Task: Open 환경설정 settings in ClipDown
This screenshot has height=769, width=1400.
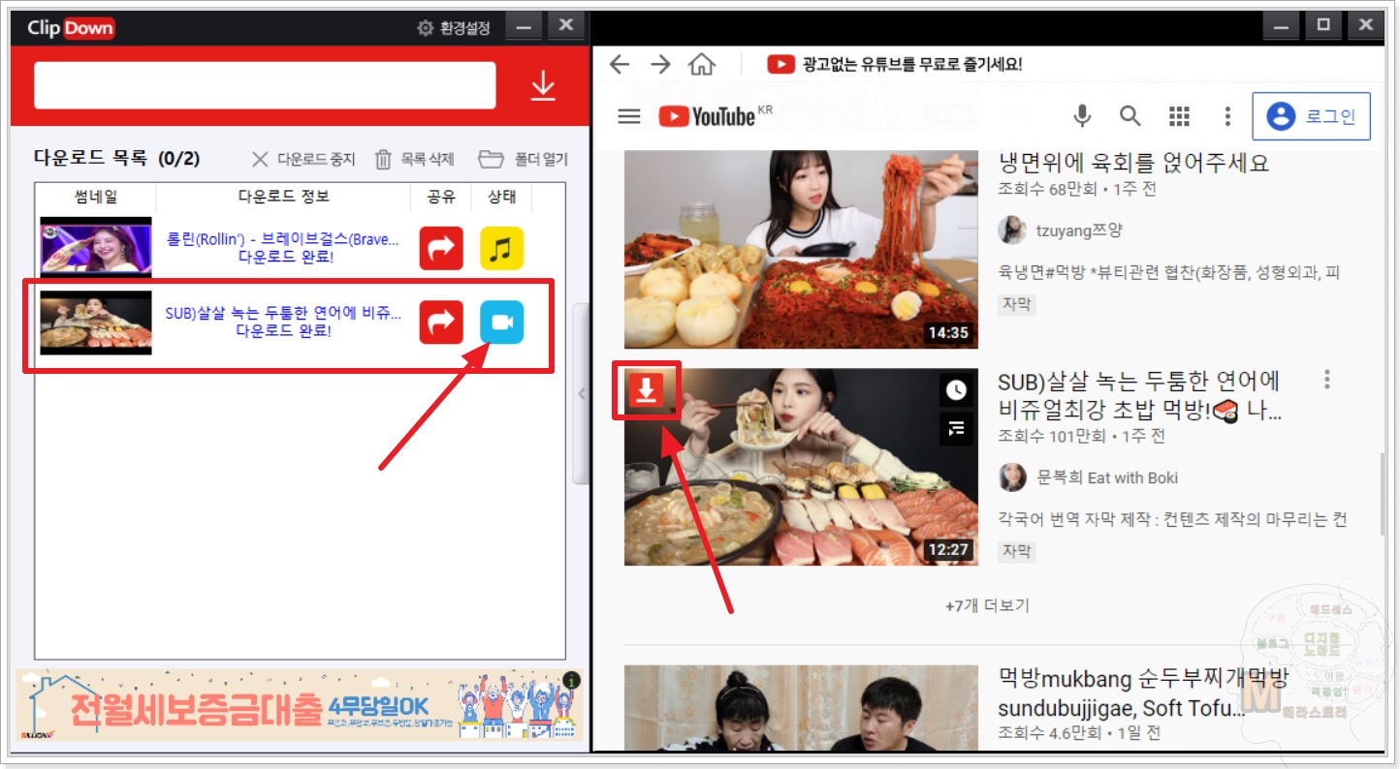Action: [x=456, y=27]
